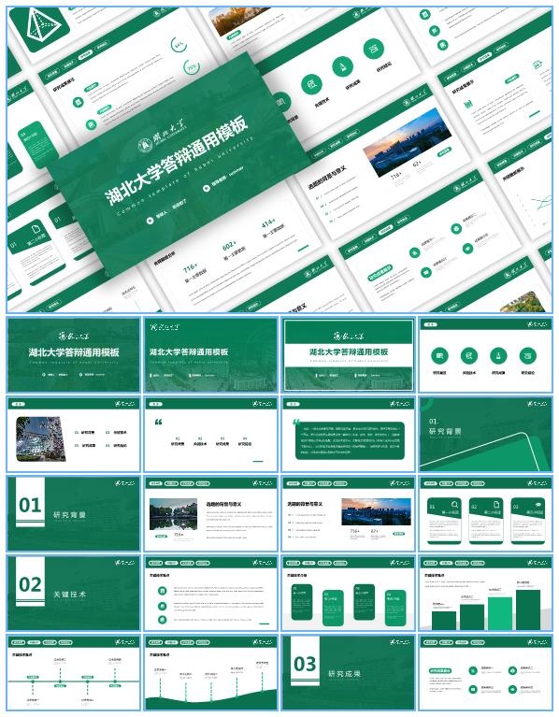Select the slide with lake photo
Image resolution: width=559 pixels, height=717 pixels.
coord(210,513)
